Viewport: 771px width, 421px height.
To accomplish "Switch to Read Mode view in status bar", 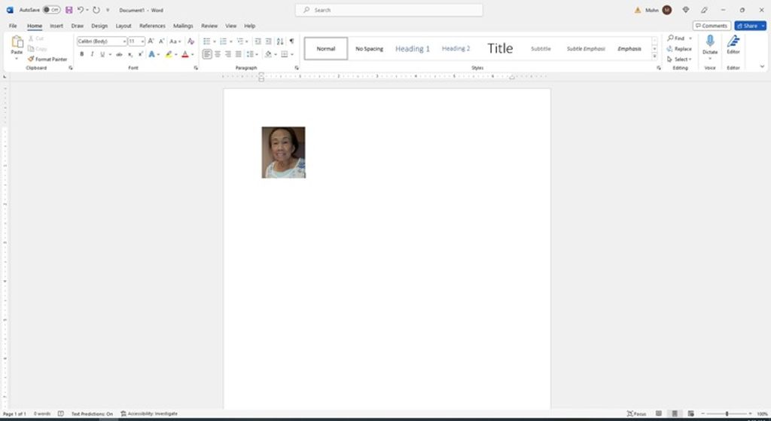I will coord(658,413).
